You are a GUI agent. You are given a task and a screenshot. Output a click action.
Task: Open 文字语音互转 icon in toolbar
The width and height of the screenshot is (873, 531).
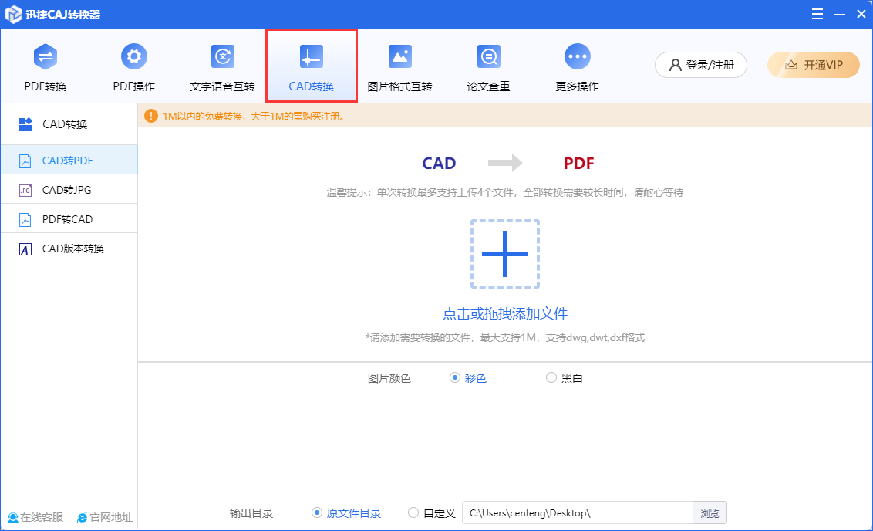(222, 57)
